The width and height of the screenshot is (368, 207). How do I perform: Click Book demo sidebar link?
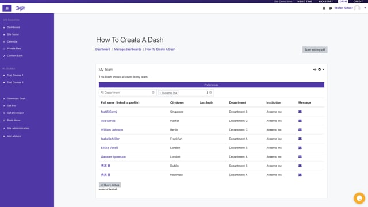pyautogui.click(x=14, y=120)
